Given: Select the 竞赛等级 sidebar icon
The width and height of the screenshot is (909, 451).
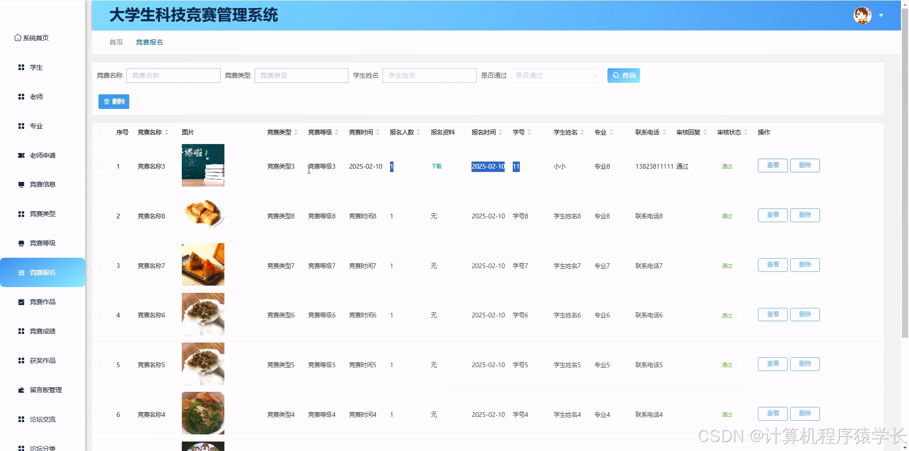Looking at the screenshot, I should pos(21,243).
